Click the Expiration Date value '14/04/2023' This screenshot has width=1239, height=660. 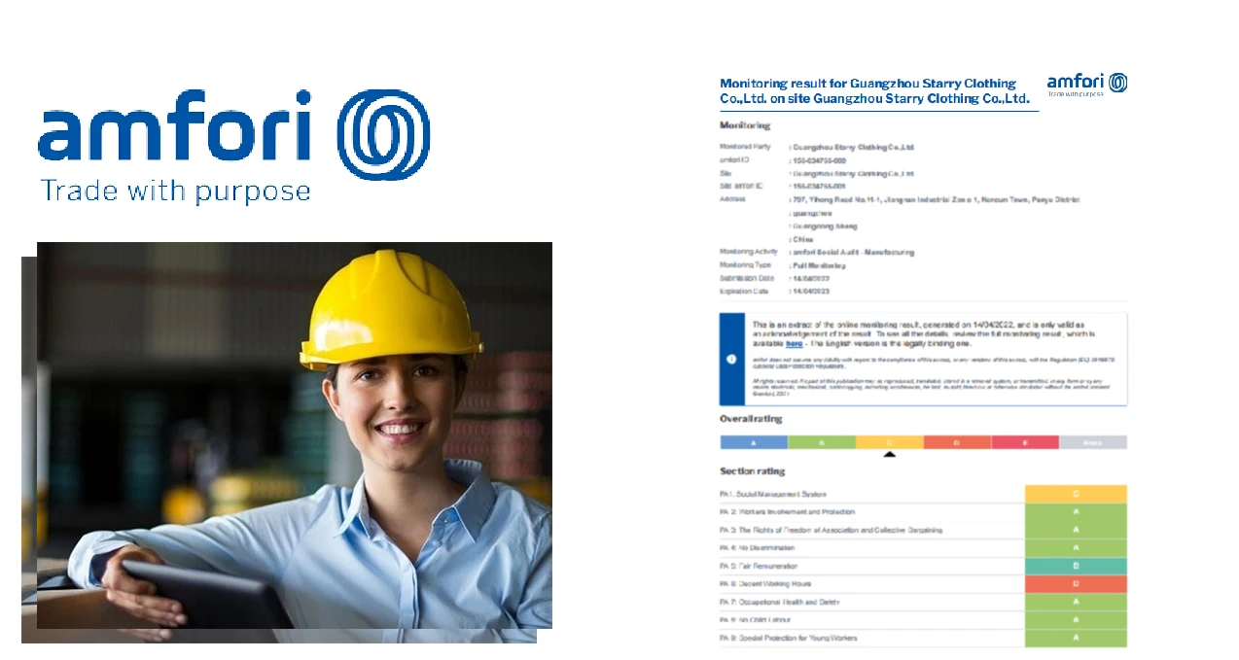(x=809, y=292)
